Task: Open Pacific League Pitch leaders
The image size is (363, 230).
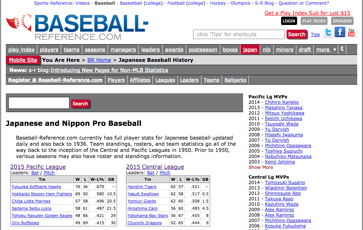Action: click(49, 172)
